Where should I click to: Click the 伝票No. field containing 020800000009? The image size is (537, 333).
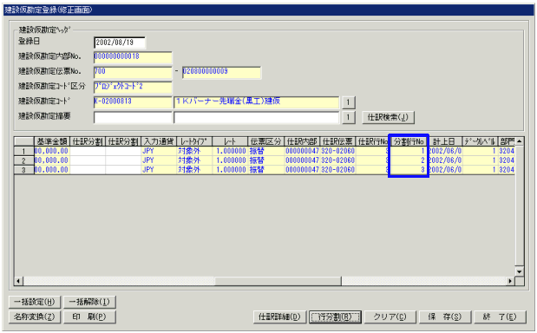click(x=221, y=72)
